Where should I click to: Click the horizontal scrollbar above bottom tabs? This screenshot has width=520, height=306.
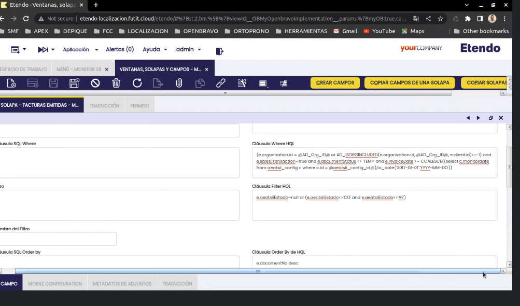point(258,271)
